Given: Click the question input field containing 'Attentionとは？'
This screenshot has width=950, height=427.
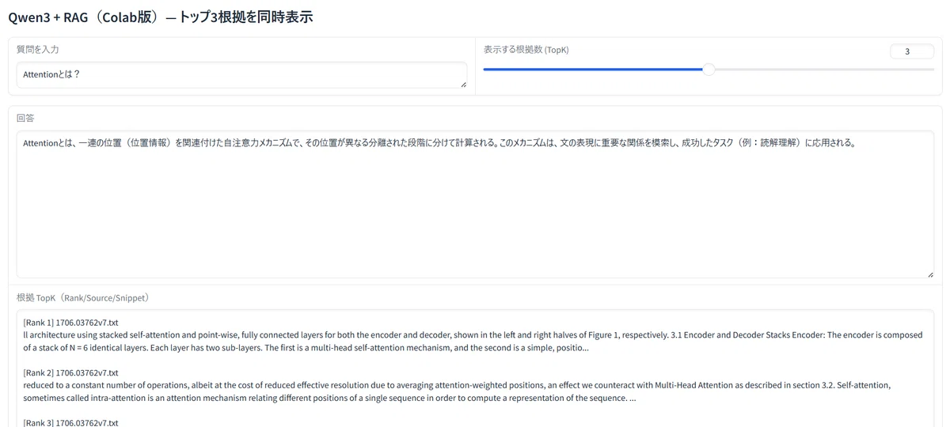Looking at the screenshot, I should (x=241, y=74).
